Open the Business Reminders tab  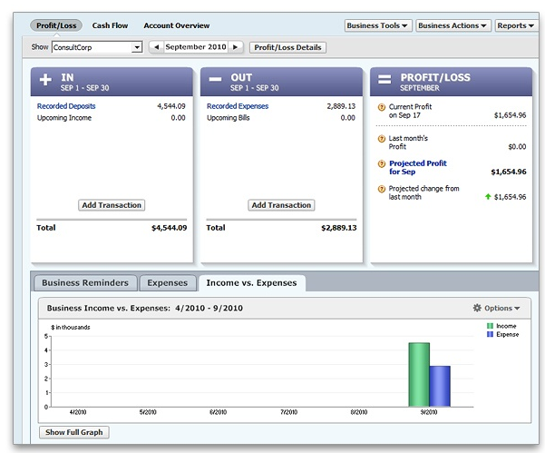tap(86, 283)
